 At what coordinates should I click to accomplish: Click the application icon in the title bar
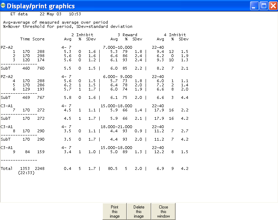point(3,6)
